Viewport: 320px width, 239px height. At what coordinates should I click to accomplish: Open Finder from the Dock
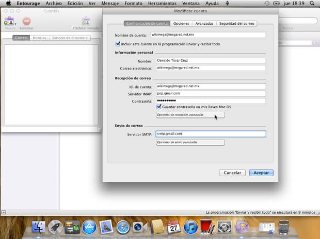[39, 227]
